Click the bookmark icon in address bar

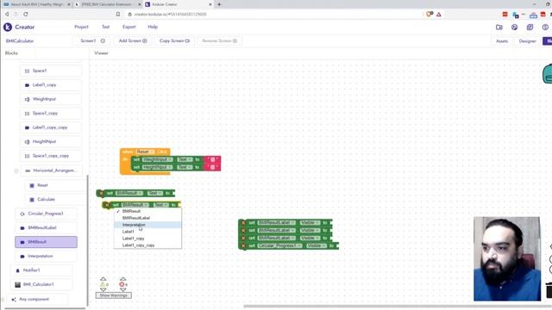click(x=118, y=14)
